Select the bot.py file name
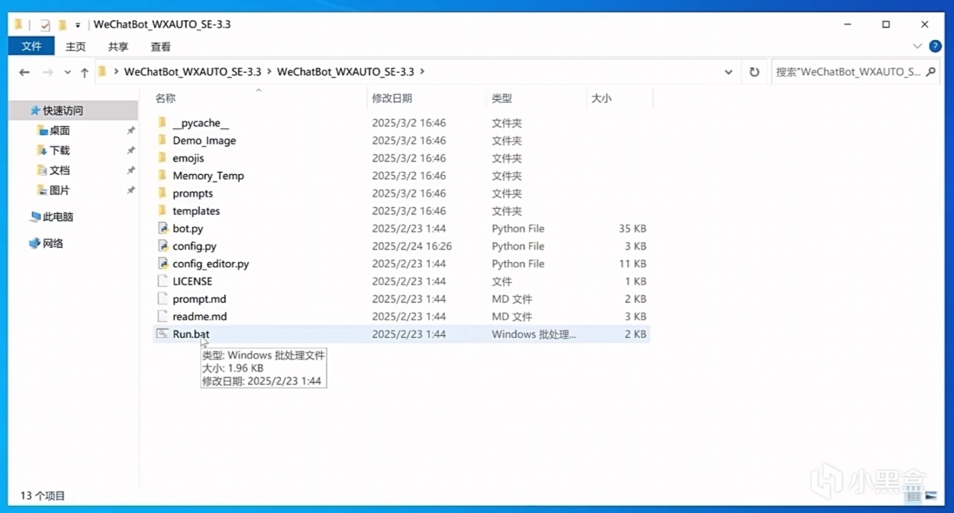This screenshot has height=513, width=954. pos(188,229)
